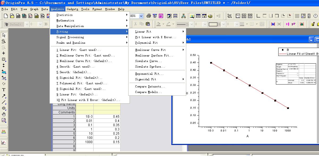Select the Data Selector tool
The height and width of the screenshot is (159, 319).
4,65
